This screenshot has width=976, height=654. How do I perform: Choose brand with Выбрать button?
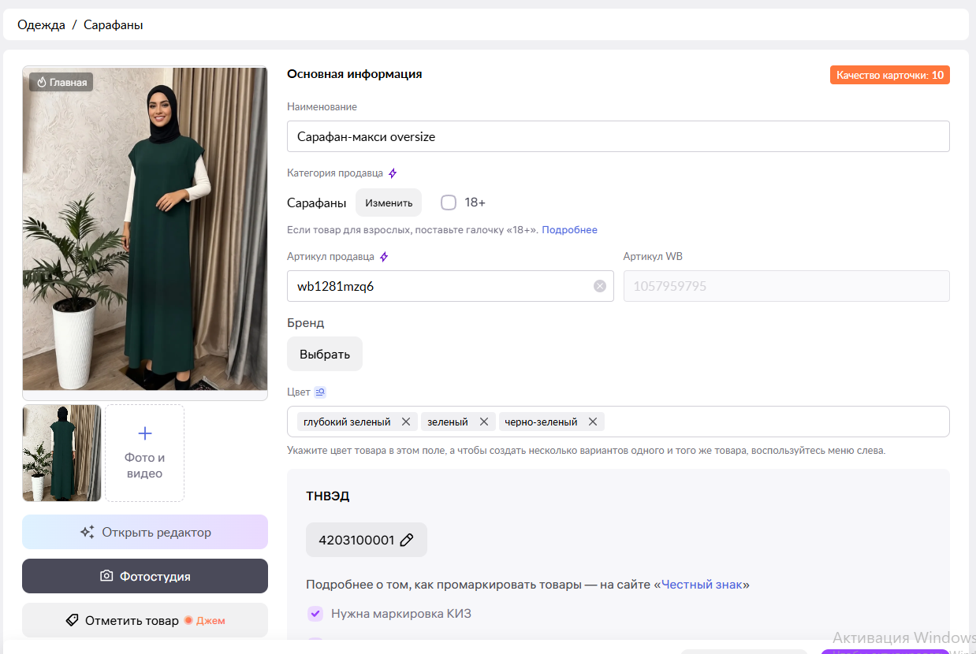coord(325,354)
